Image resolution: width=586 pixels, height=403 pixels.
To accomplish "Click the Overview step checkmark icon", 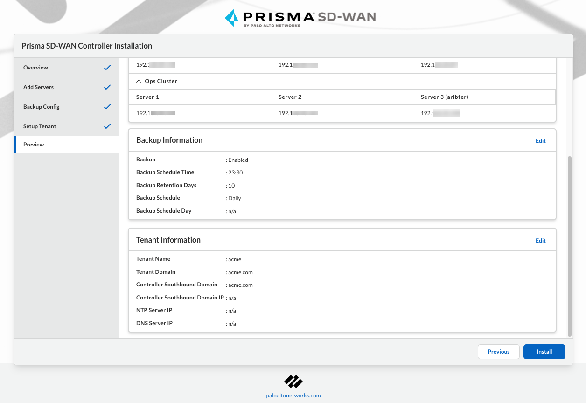I will point(107,68).
